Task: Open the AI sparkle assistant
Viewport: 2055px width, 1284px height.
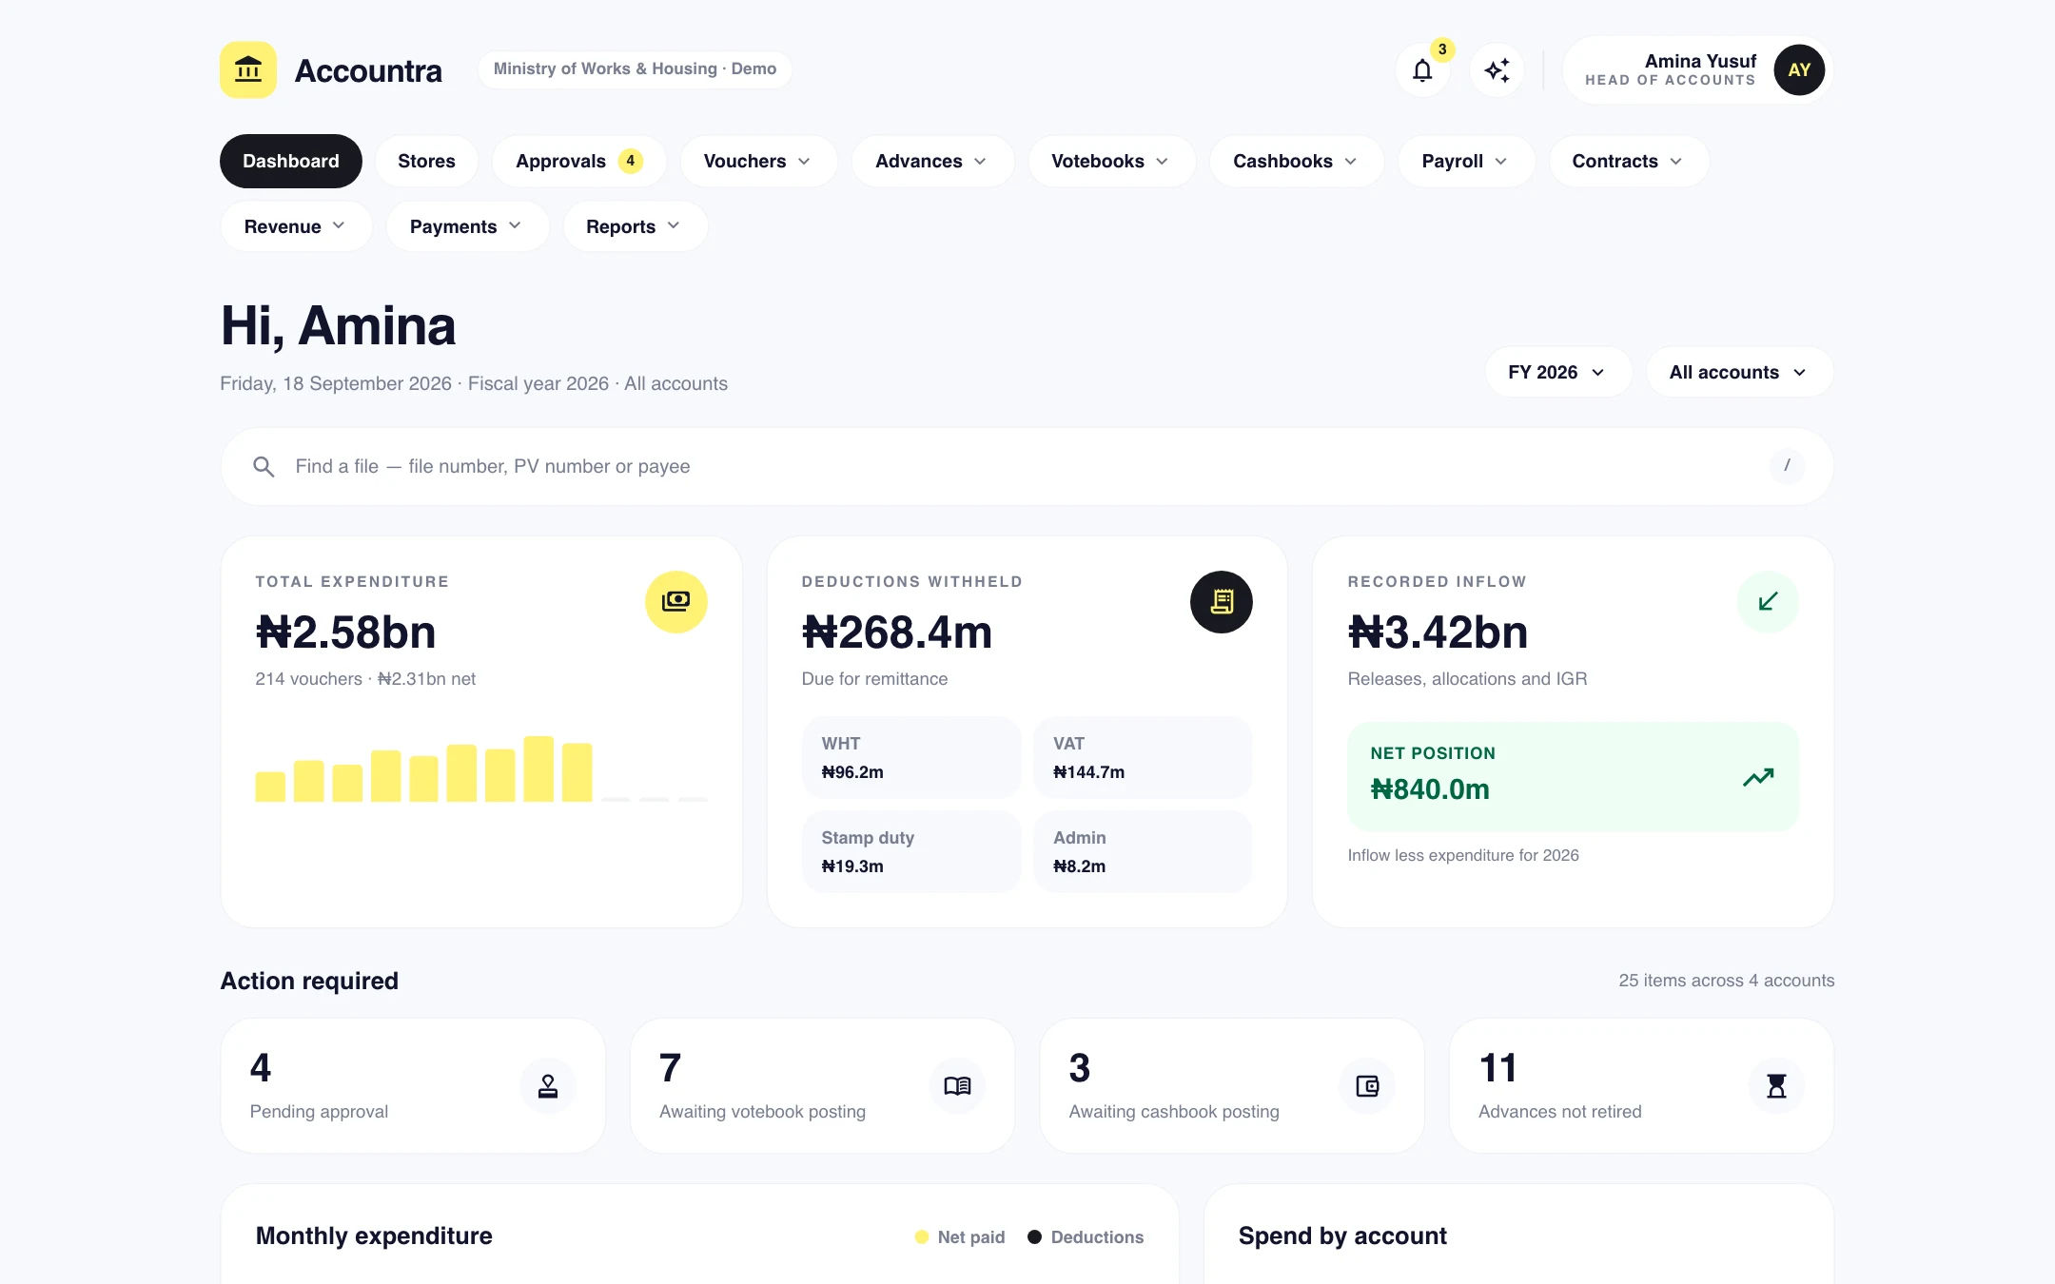Action: point(1497,70)
